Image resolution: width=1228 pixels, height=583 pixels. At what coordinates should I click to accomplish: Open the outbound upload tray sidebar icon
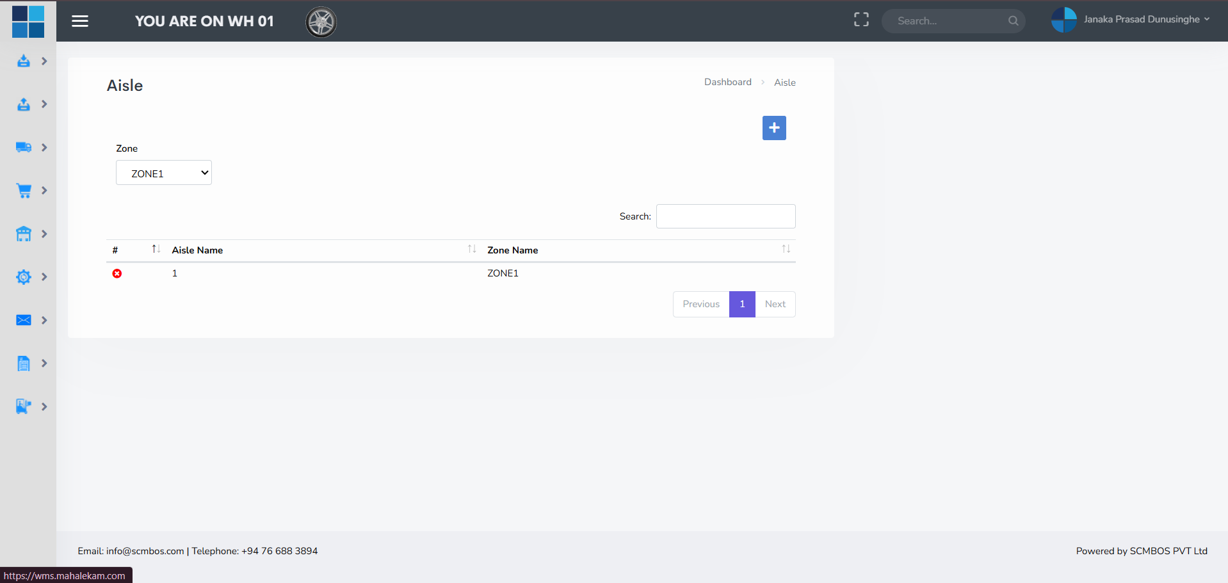pos(24,104)
